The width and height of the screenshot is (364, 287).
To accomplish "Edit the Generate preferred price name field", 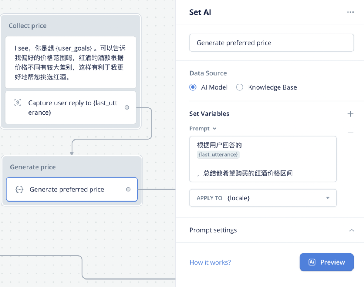I will click(x=271, y=43).
